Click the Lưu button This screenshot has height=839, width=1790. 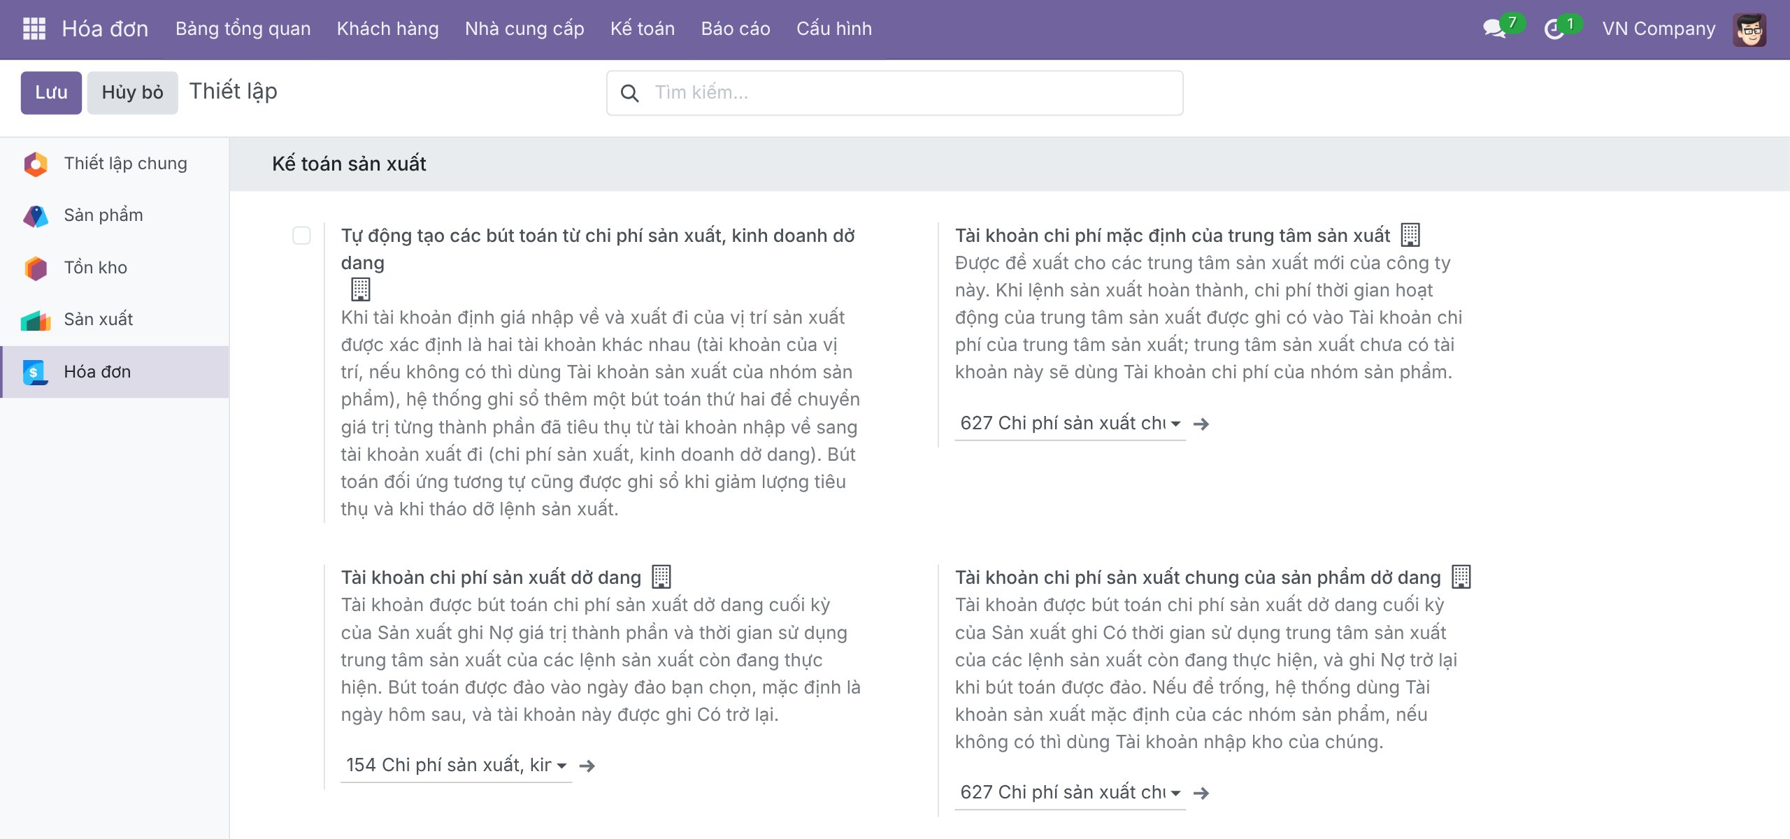tap(51, 92)
